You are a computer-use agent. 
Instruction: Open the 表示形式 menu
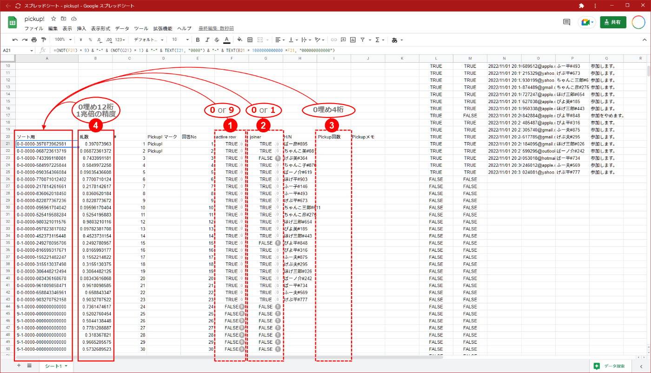coord(101,28)
